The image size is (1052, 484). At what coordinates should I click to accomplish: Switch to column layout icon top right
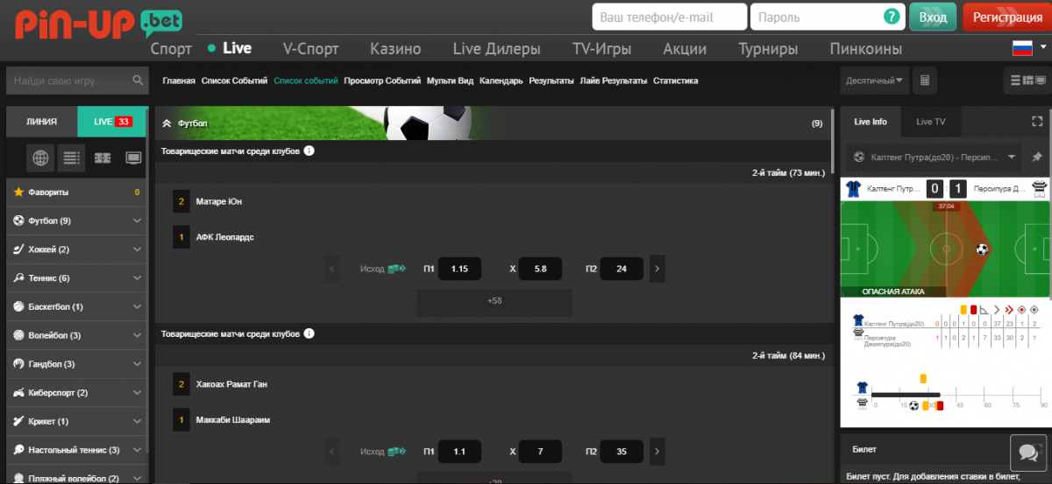[x=1027, y=81]
